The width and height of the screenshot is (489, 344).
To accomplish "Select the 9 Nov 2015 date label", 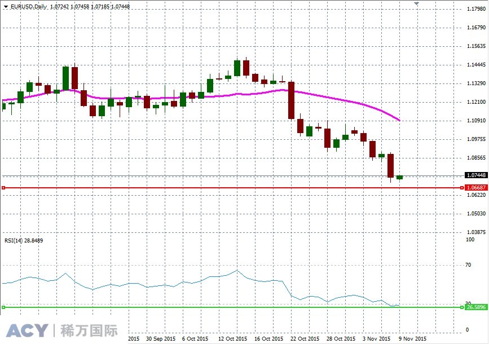I will [411, 339].
